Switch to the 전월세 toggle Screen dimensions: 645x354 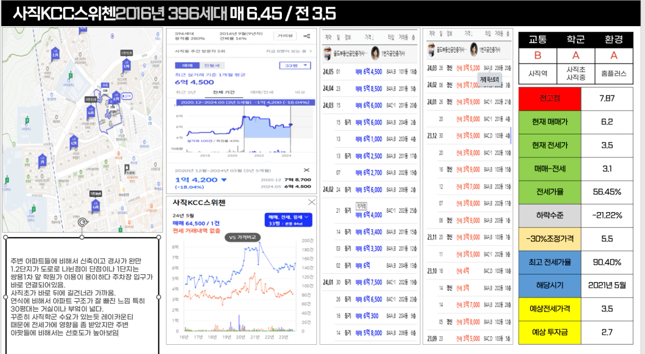[211, 66]
